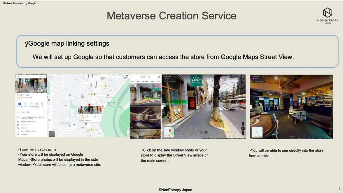The image size is (343, 193).
Task: Open the three-dot menu on the interior view info card
Action: 264,77
